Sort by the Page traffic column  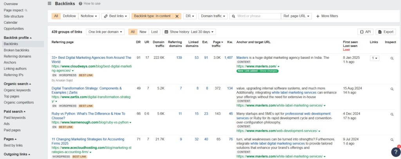[217, 44]
